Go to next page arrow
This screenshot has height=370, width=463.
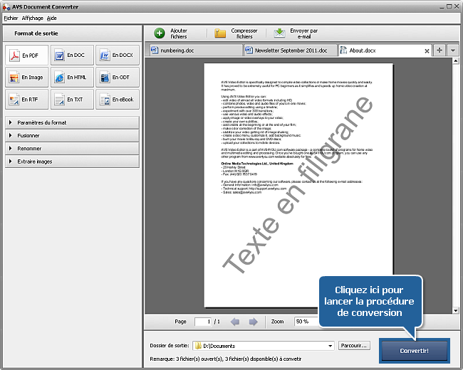[x=253, y=322]
